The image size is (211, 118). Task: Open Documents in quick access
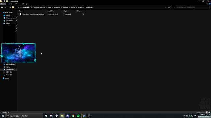click(x=9, y=21)
